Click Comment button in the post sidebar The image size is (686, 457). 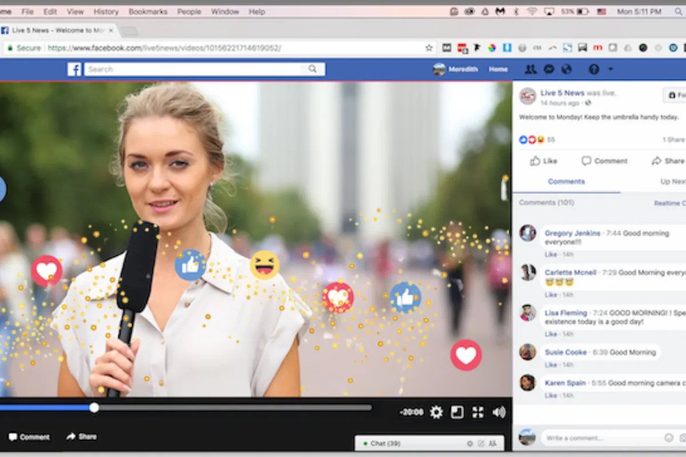[x=604, y=161]
